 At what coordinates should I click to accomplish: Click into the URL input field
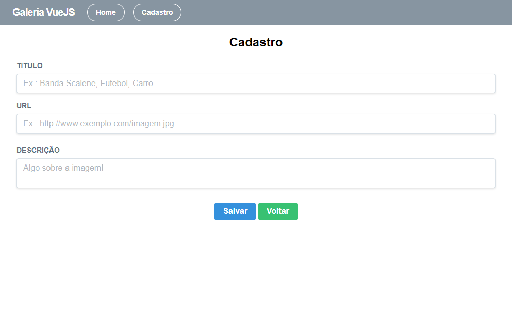[256, 124]
